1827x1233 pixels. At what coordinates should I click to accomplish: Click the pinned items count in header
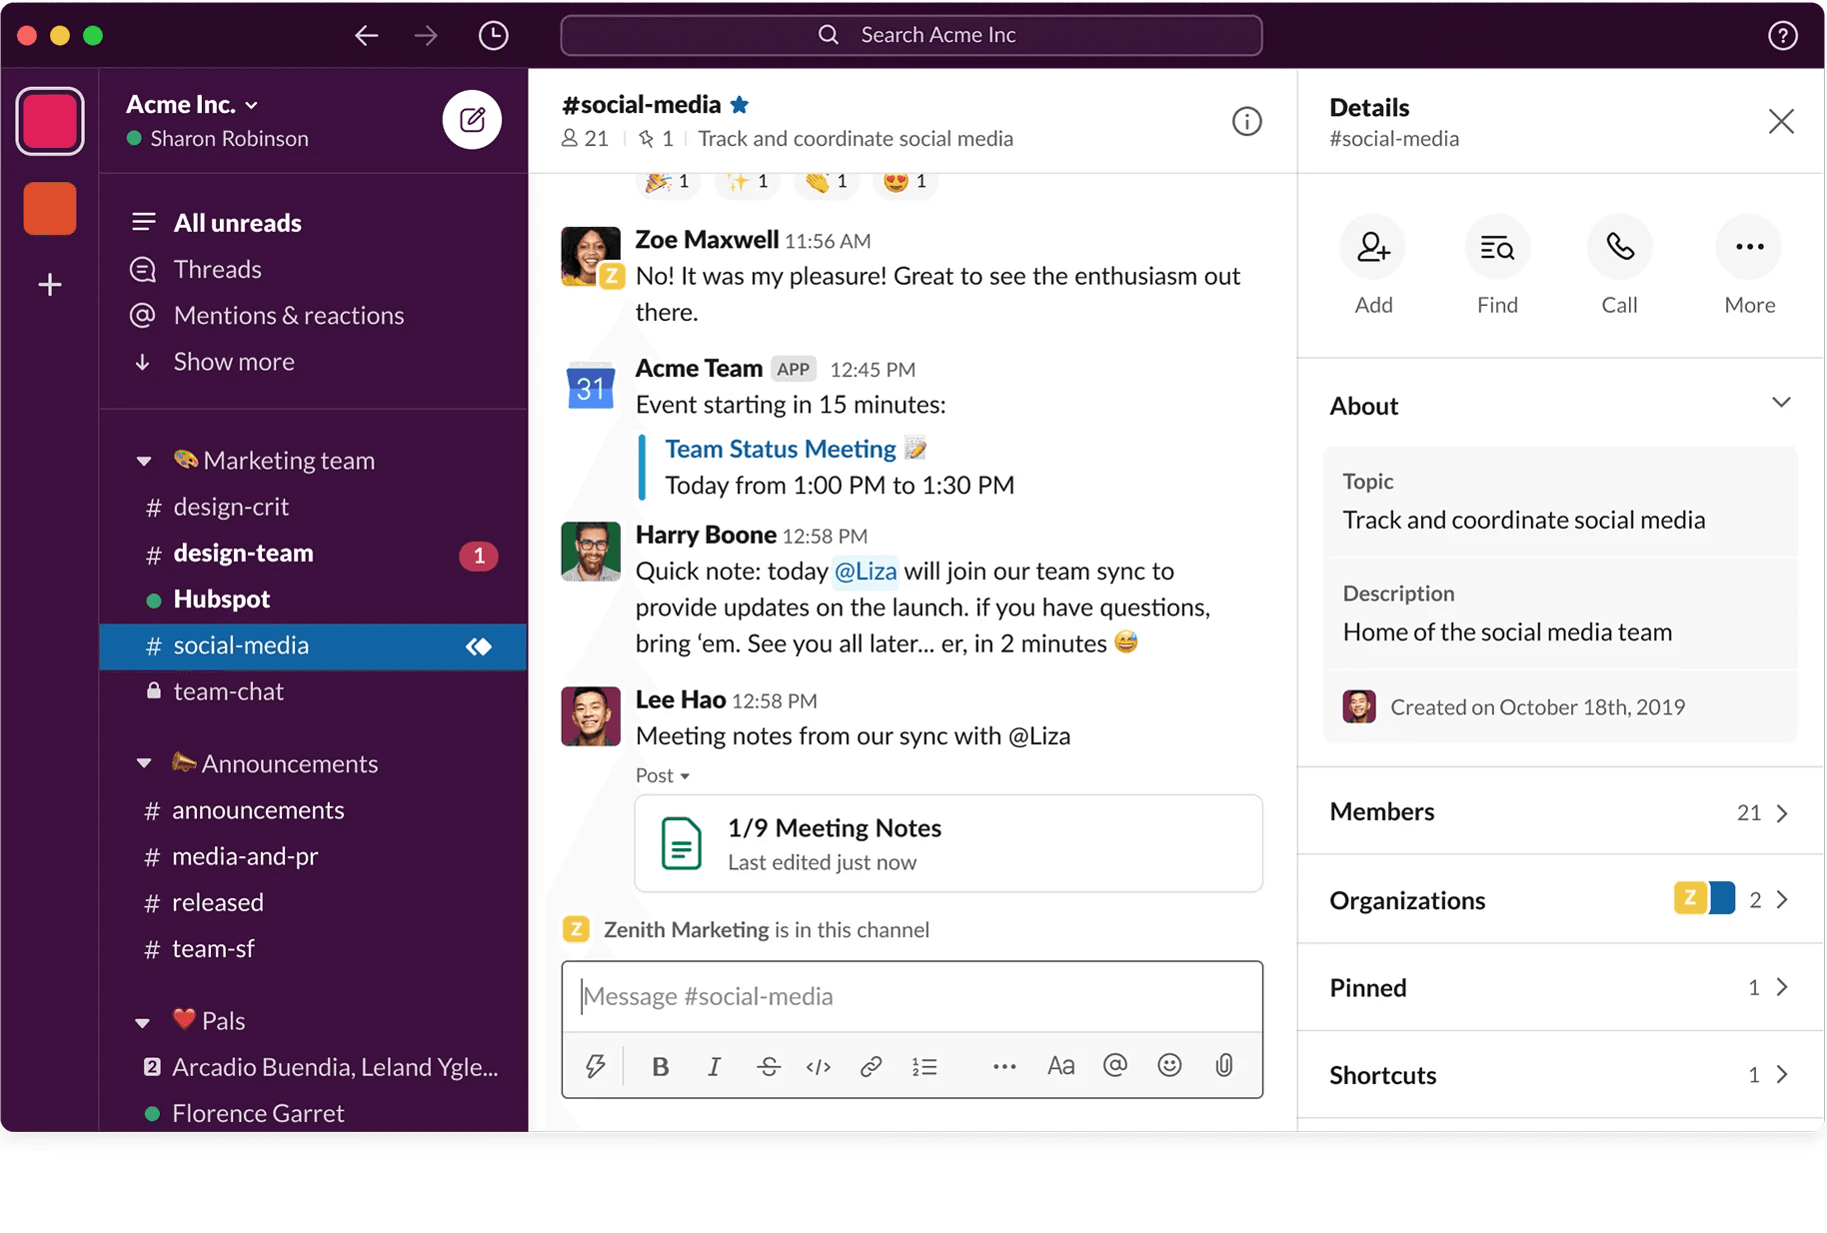point(657,139)
